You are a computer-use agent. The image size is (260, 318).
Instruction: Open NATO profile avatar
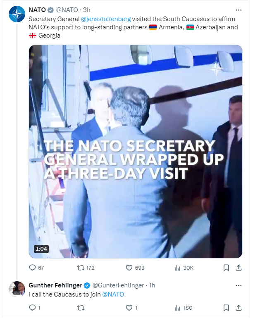17,14
